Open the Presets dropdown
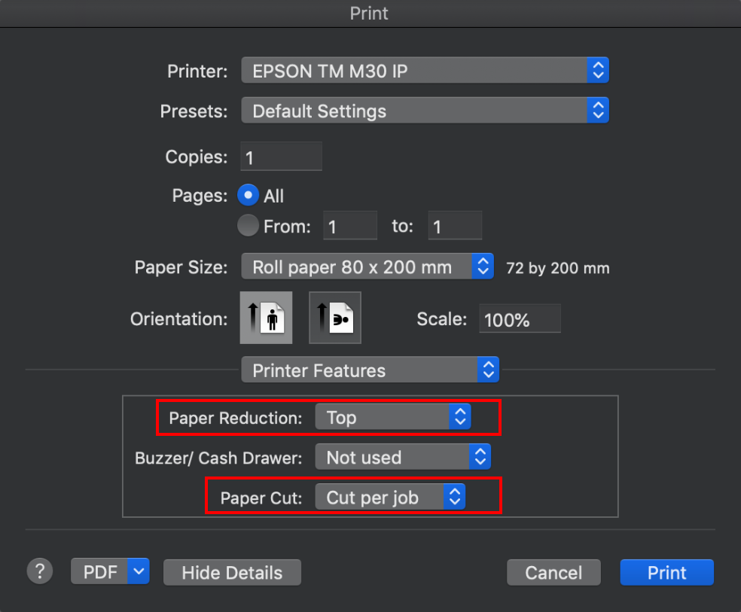This screenshot has width=741, height=612. click(x=425, y=111)
